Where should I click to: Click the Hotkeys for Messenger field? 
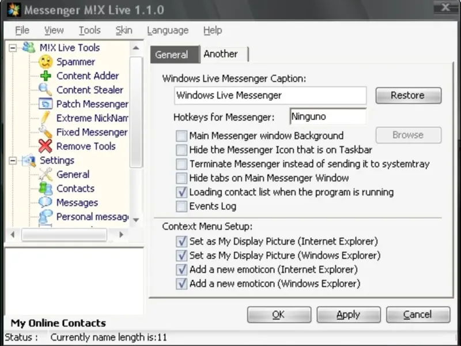coord(328,116)
